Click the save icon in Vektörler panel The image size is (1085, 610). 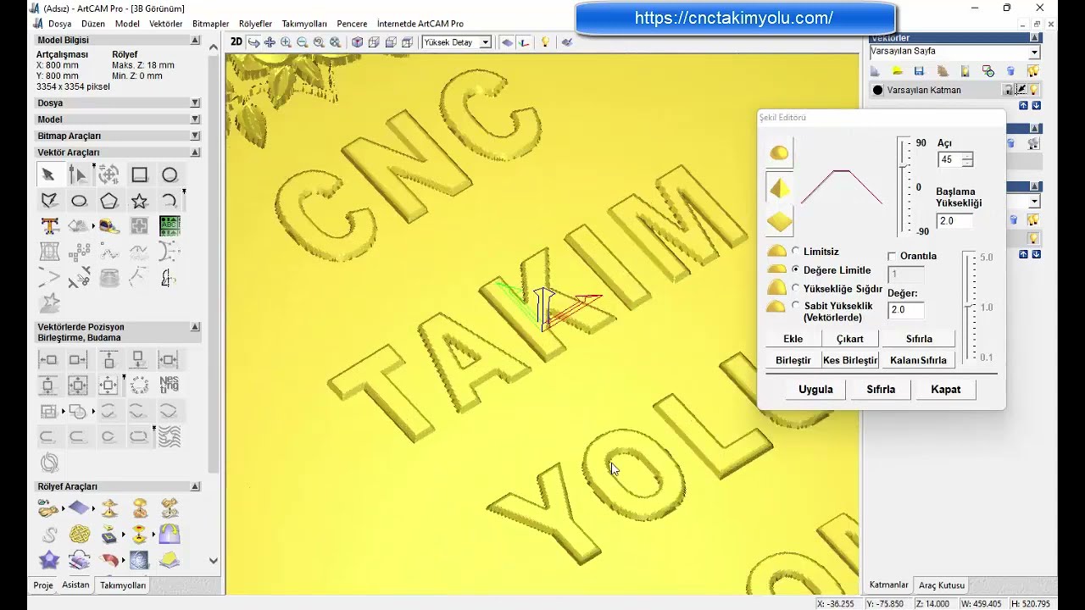pyautogui.click(x=919, y=71)
